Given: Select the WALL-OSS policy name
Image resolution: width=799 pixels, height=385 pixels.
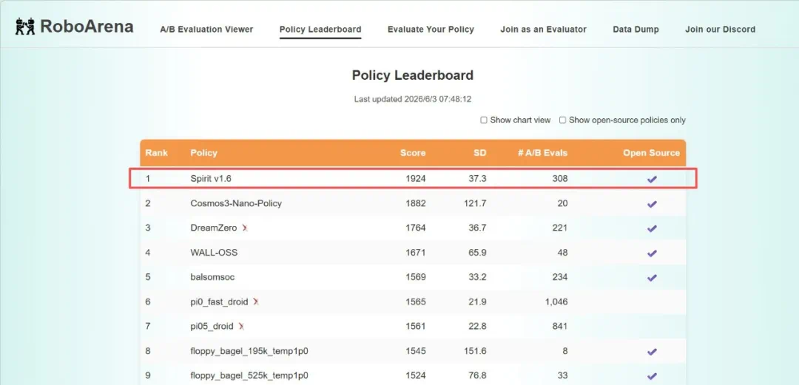Looking at the screenshot, I should pyautogui.click(x=214, y=253).
